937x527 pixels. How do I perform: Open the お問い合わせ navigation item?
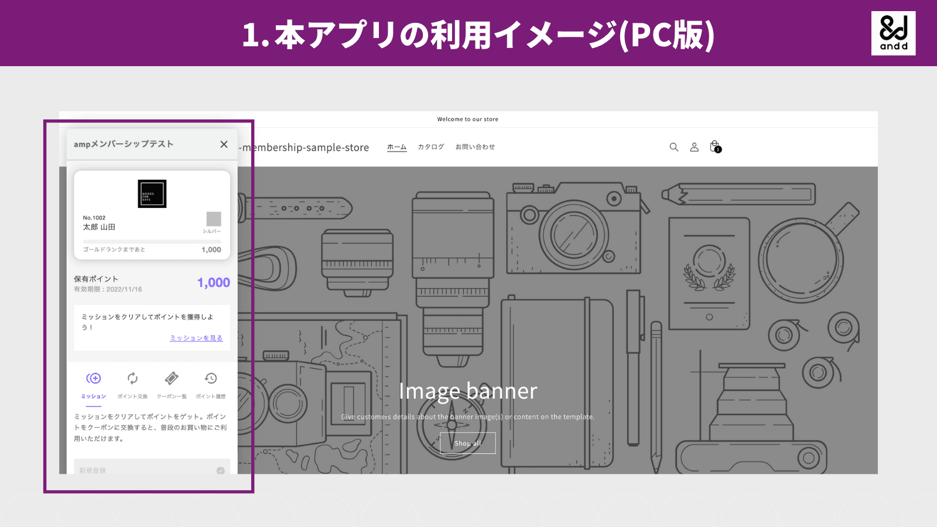(475, 147)
